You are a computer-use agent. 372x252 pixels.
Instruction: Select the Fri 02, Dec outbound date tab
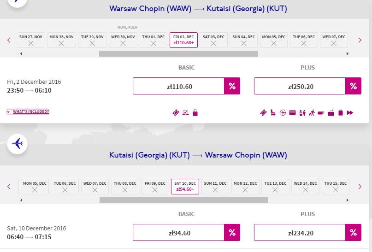click(183, 40)
